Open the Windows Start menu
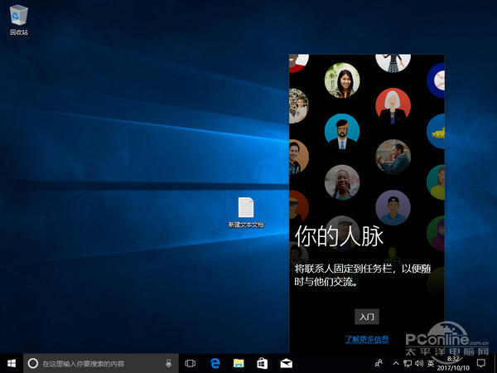The width and height of the screenshot is (497, 373). [12, 363]
